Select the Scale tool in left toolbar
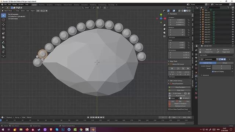The image size is (235, 132). pos(3,33)
